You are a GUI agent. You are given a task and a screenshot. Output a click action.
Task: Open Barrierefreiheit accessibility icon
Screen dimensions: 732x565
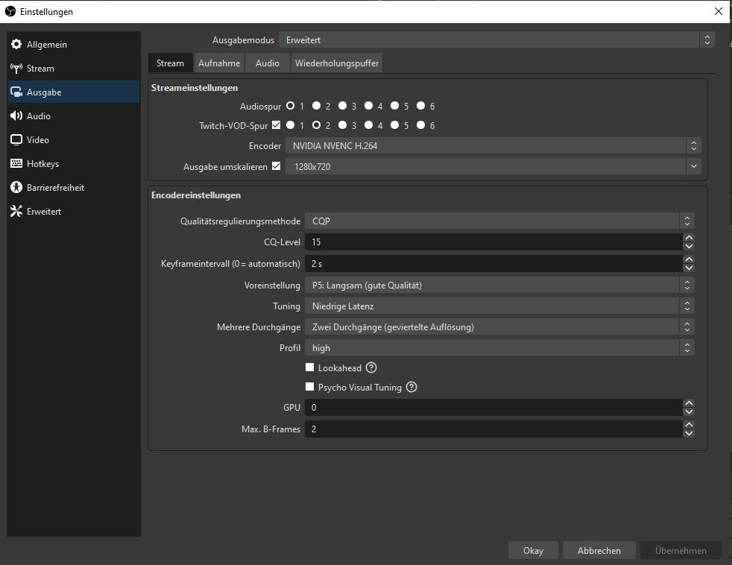coord(16,188)
